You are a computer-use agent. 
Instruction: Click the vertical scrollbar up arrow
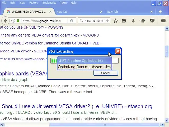pyautogui.click(x=167, y=28)
